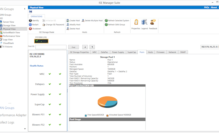Open X-Volume in sidebar

8,47
